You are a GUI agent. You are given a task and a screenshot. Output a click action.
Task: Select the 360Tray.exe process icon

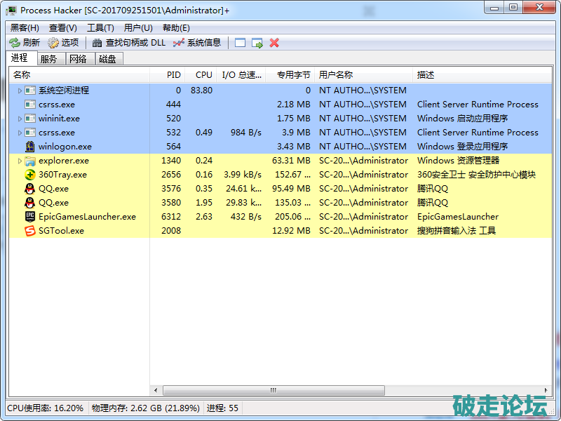coord(30,175)
